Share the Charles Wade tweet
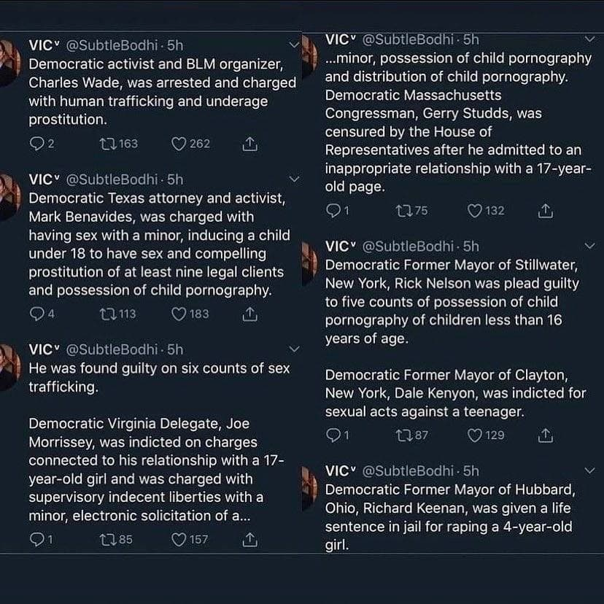 pyautogui.click(x=249, y=144)
